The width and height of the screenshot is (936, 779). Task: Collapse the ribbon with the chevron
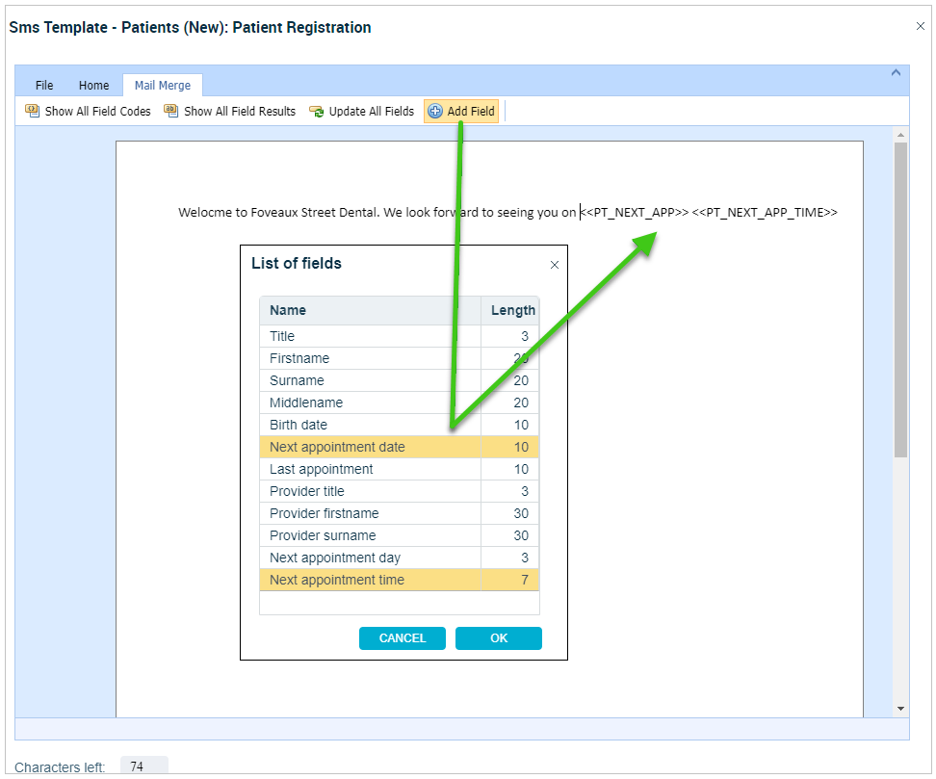click(x=896, y=72)
